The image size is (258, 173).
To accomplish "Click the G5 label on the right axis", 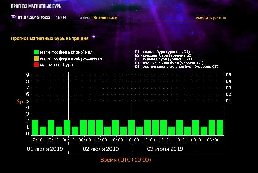I will pos(228,75).
